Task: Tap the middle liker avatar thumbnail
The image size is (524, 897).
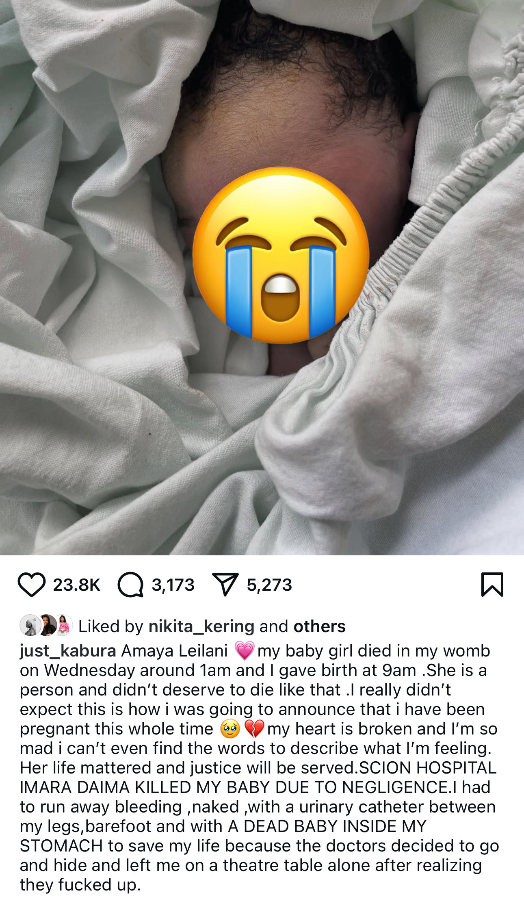Action: (x=47, y=625)
